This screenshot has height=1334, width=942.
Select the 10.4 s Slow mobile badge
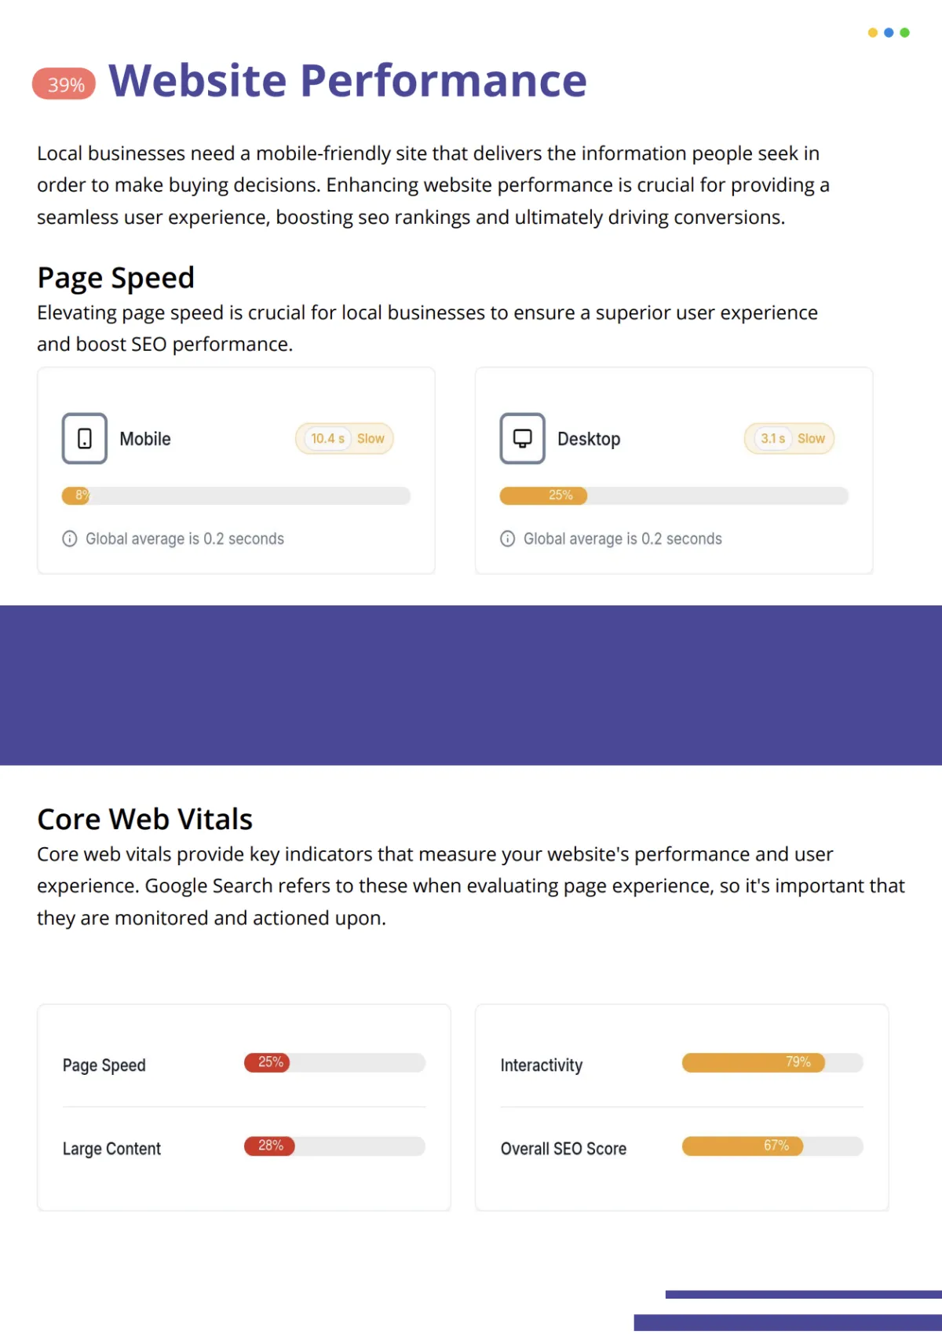click(345, 439)
